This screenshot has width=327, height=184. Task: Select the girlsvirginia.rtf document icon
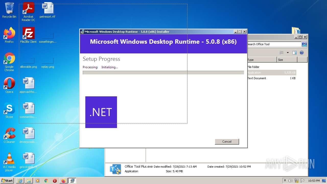tap(28, 160)
